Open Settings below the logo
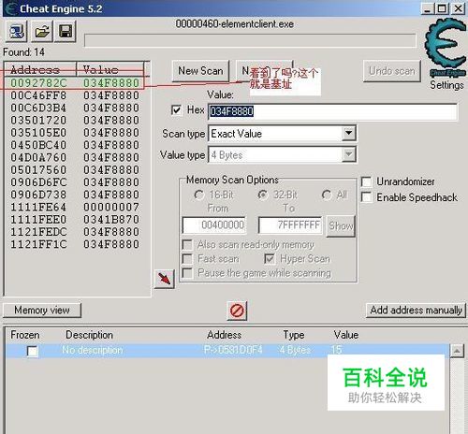This screenshot has width=468, height=434. (446, 85)
